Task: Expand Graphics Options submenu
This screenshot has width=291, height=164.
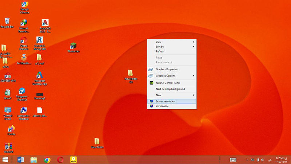Action: pos(172,76)
